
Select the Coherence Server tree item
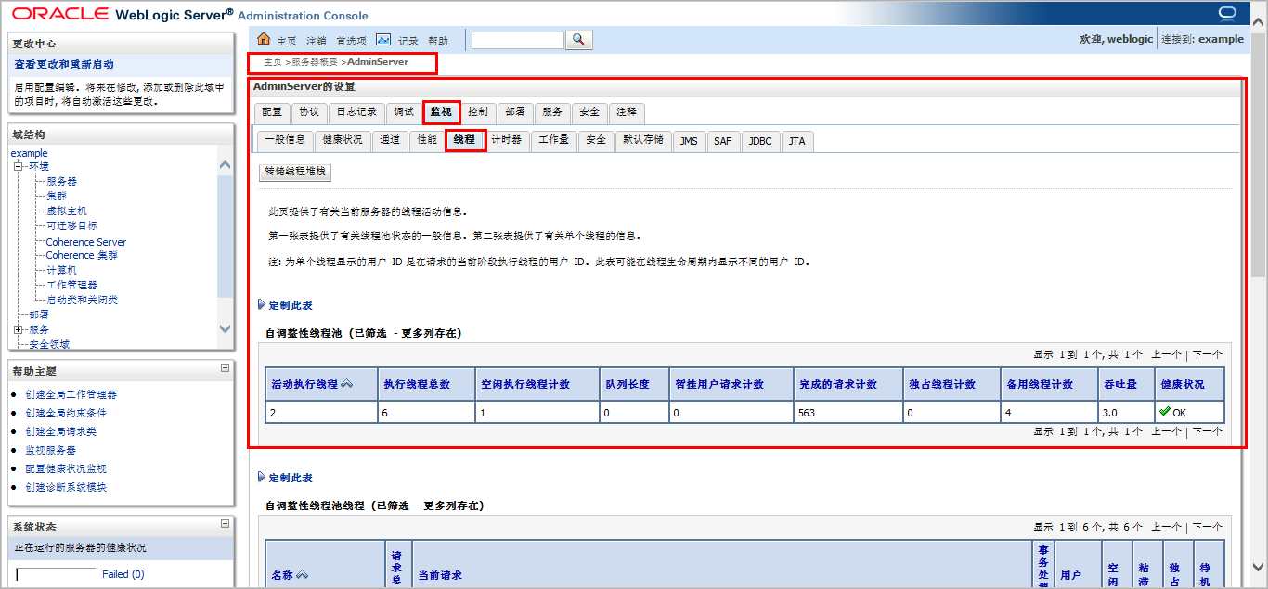click(x=84, y=241)
